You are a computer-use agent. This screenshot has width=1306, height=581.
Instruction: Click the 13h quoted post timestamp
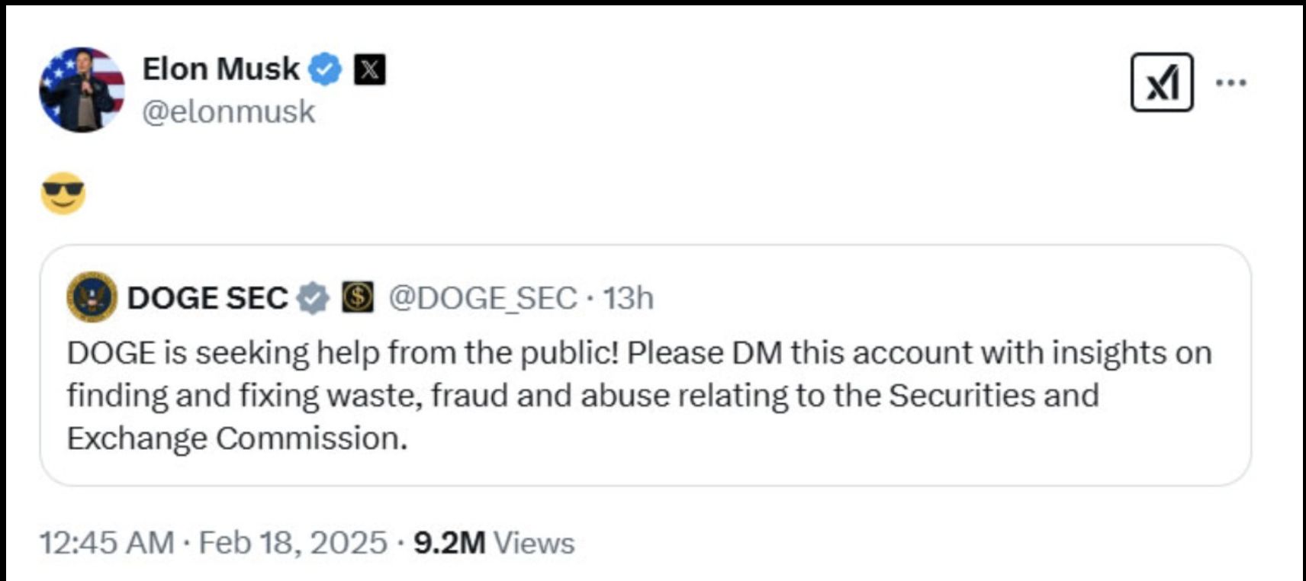[628, 298]
